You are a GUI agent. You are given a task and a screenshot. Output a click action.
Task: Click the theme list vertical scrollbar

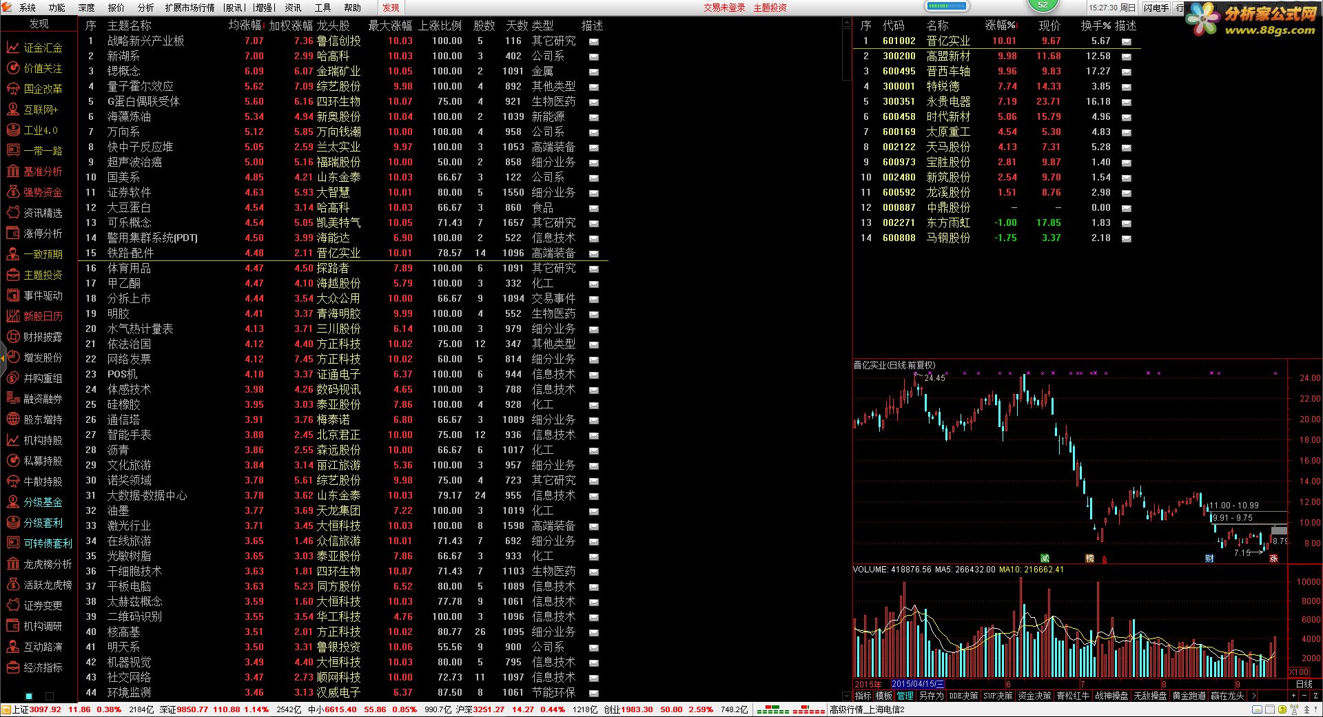848,55
